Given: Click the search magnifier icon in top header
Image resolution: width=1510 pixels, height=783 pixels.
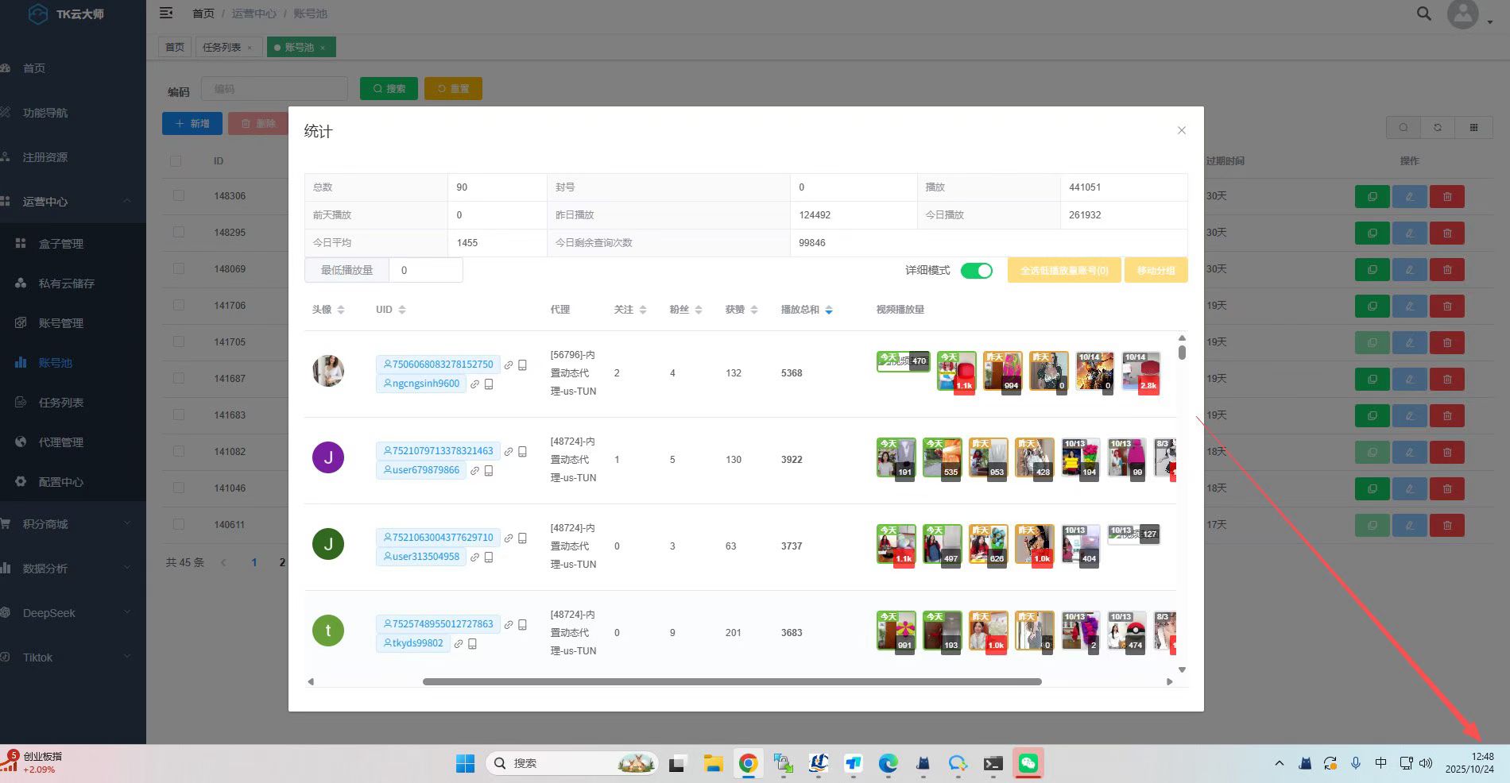Looking at the screenshot, I should [1423, 13].
